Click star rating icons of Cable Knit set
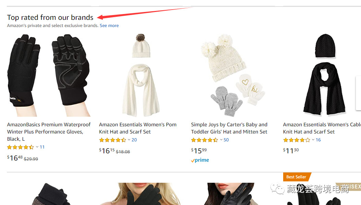The image size is (361, 205). pyautogui.click(x=297, y=140)
